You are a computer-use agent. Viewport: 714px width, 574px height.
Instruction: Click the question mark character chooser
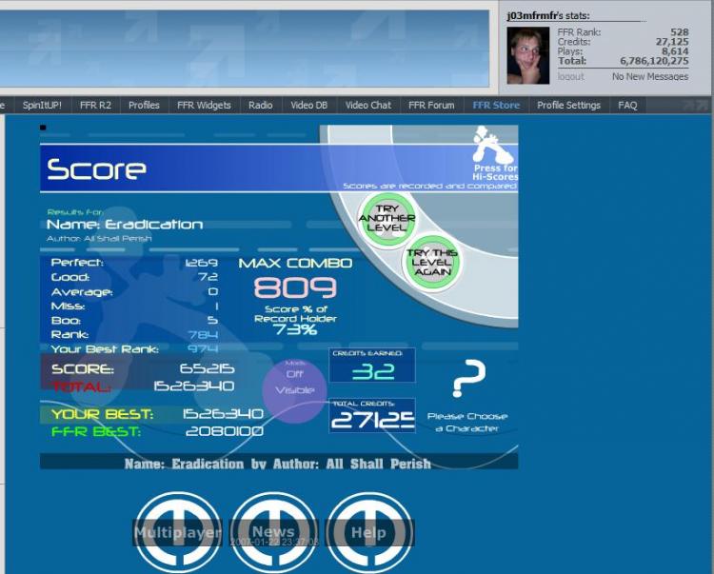point(468,378)
